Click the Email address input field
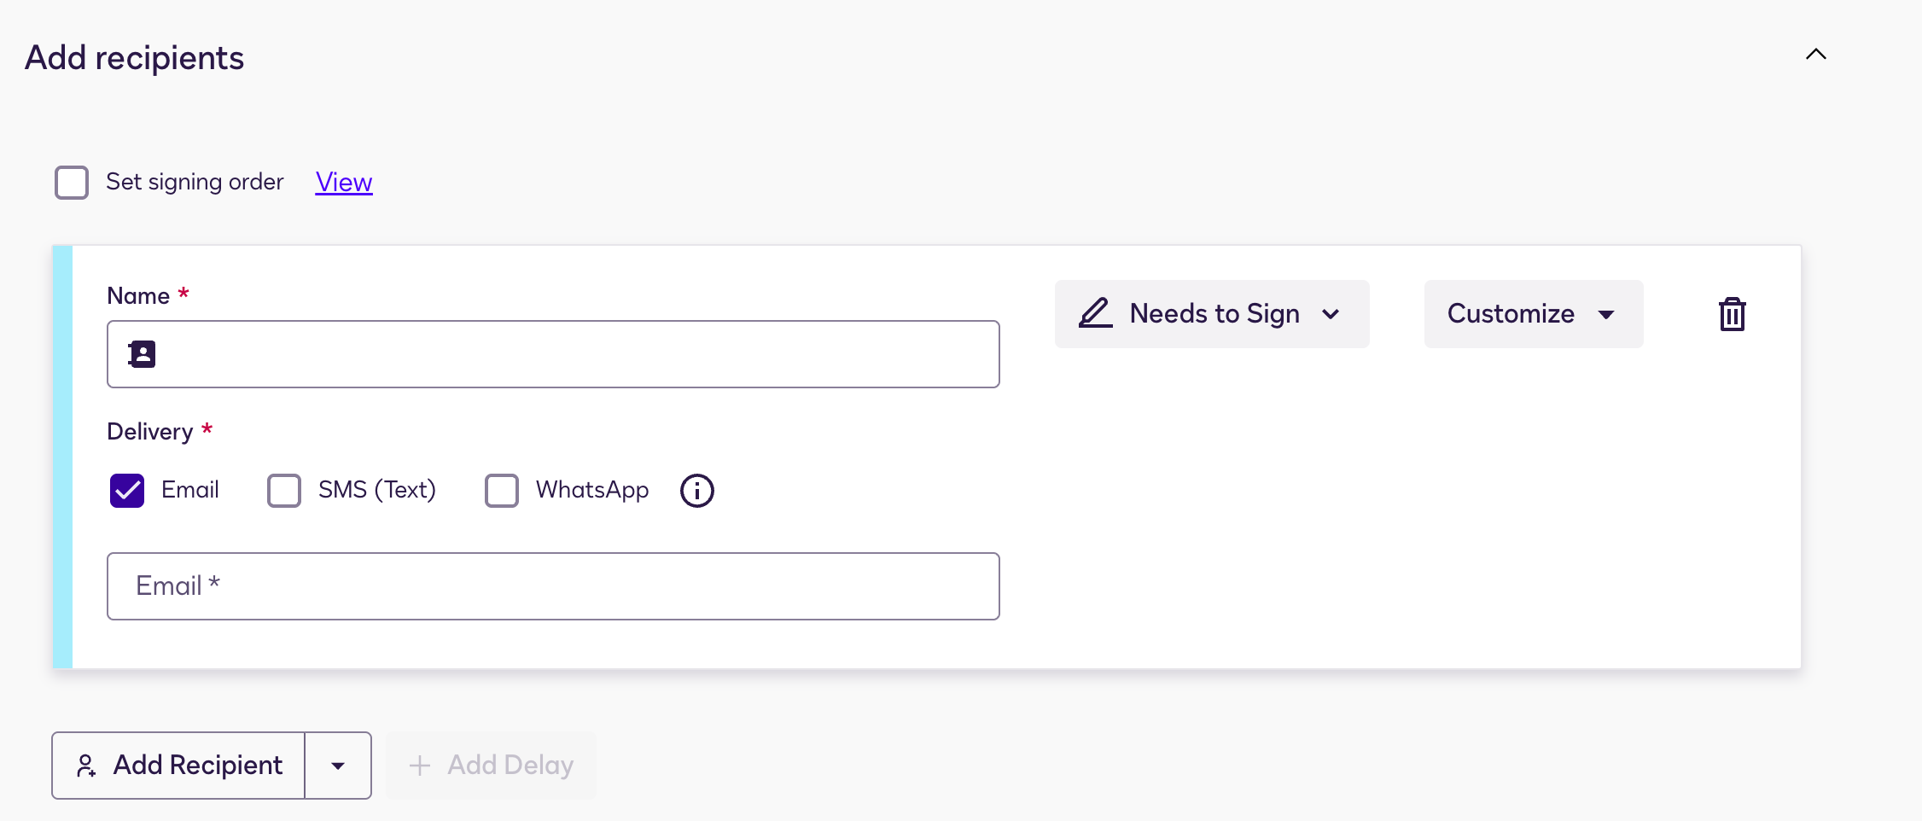The width and height of the screenshot is (1922, 821). coord(553,586)
